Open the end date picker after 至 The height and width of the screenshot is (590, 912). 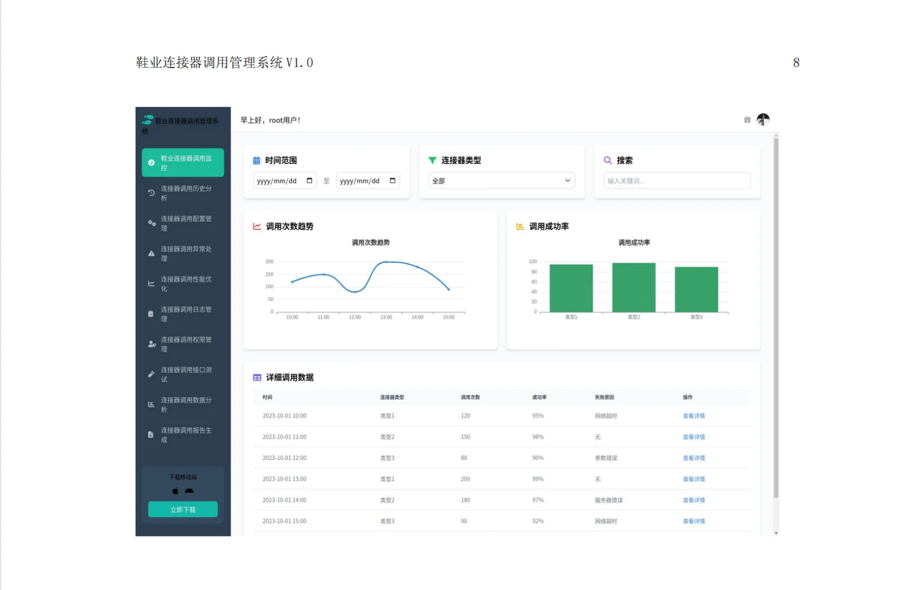pos(367,180)
